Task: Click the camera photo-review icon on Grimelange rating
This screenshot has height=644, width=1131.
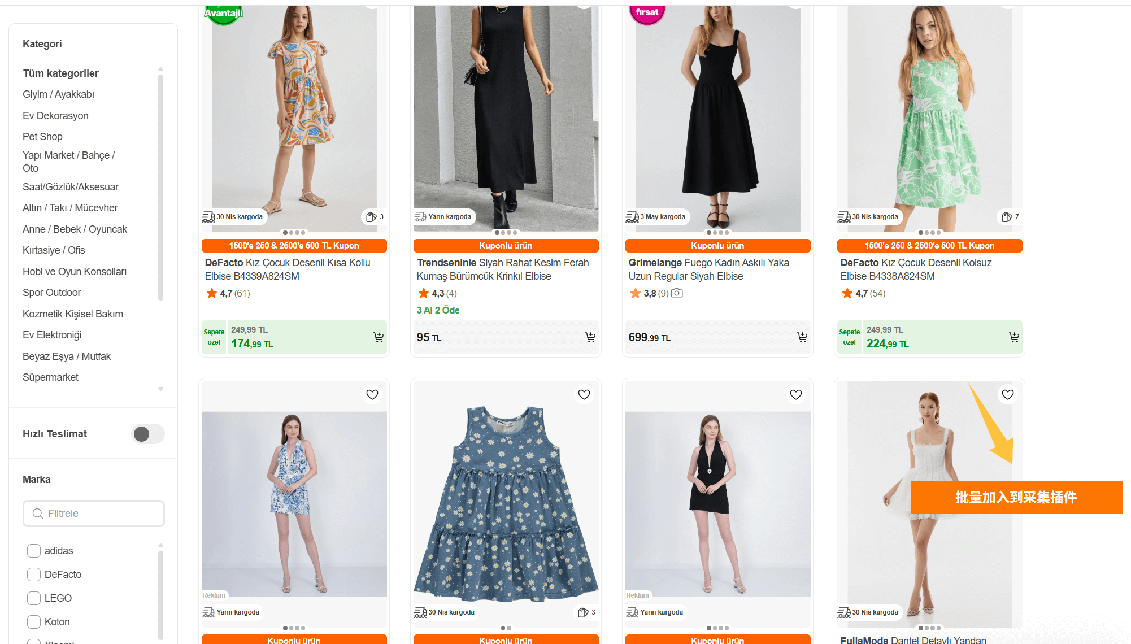Action: point(677,293)
